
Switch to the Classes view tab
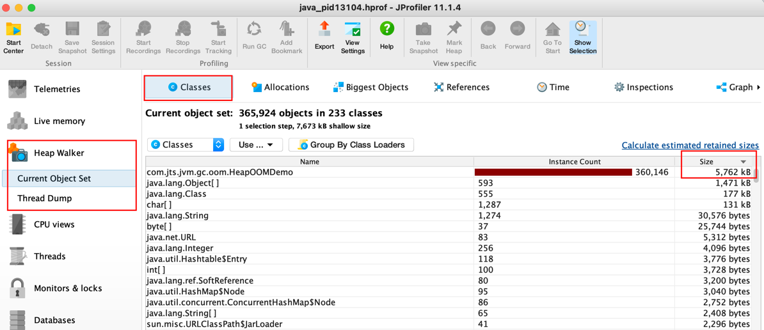point(189,87)
